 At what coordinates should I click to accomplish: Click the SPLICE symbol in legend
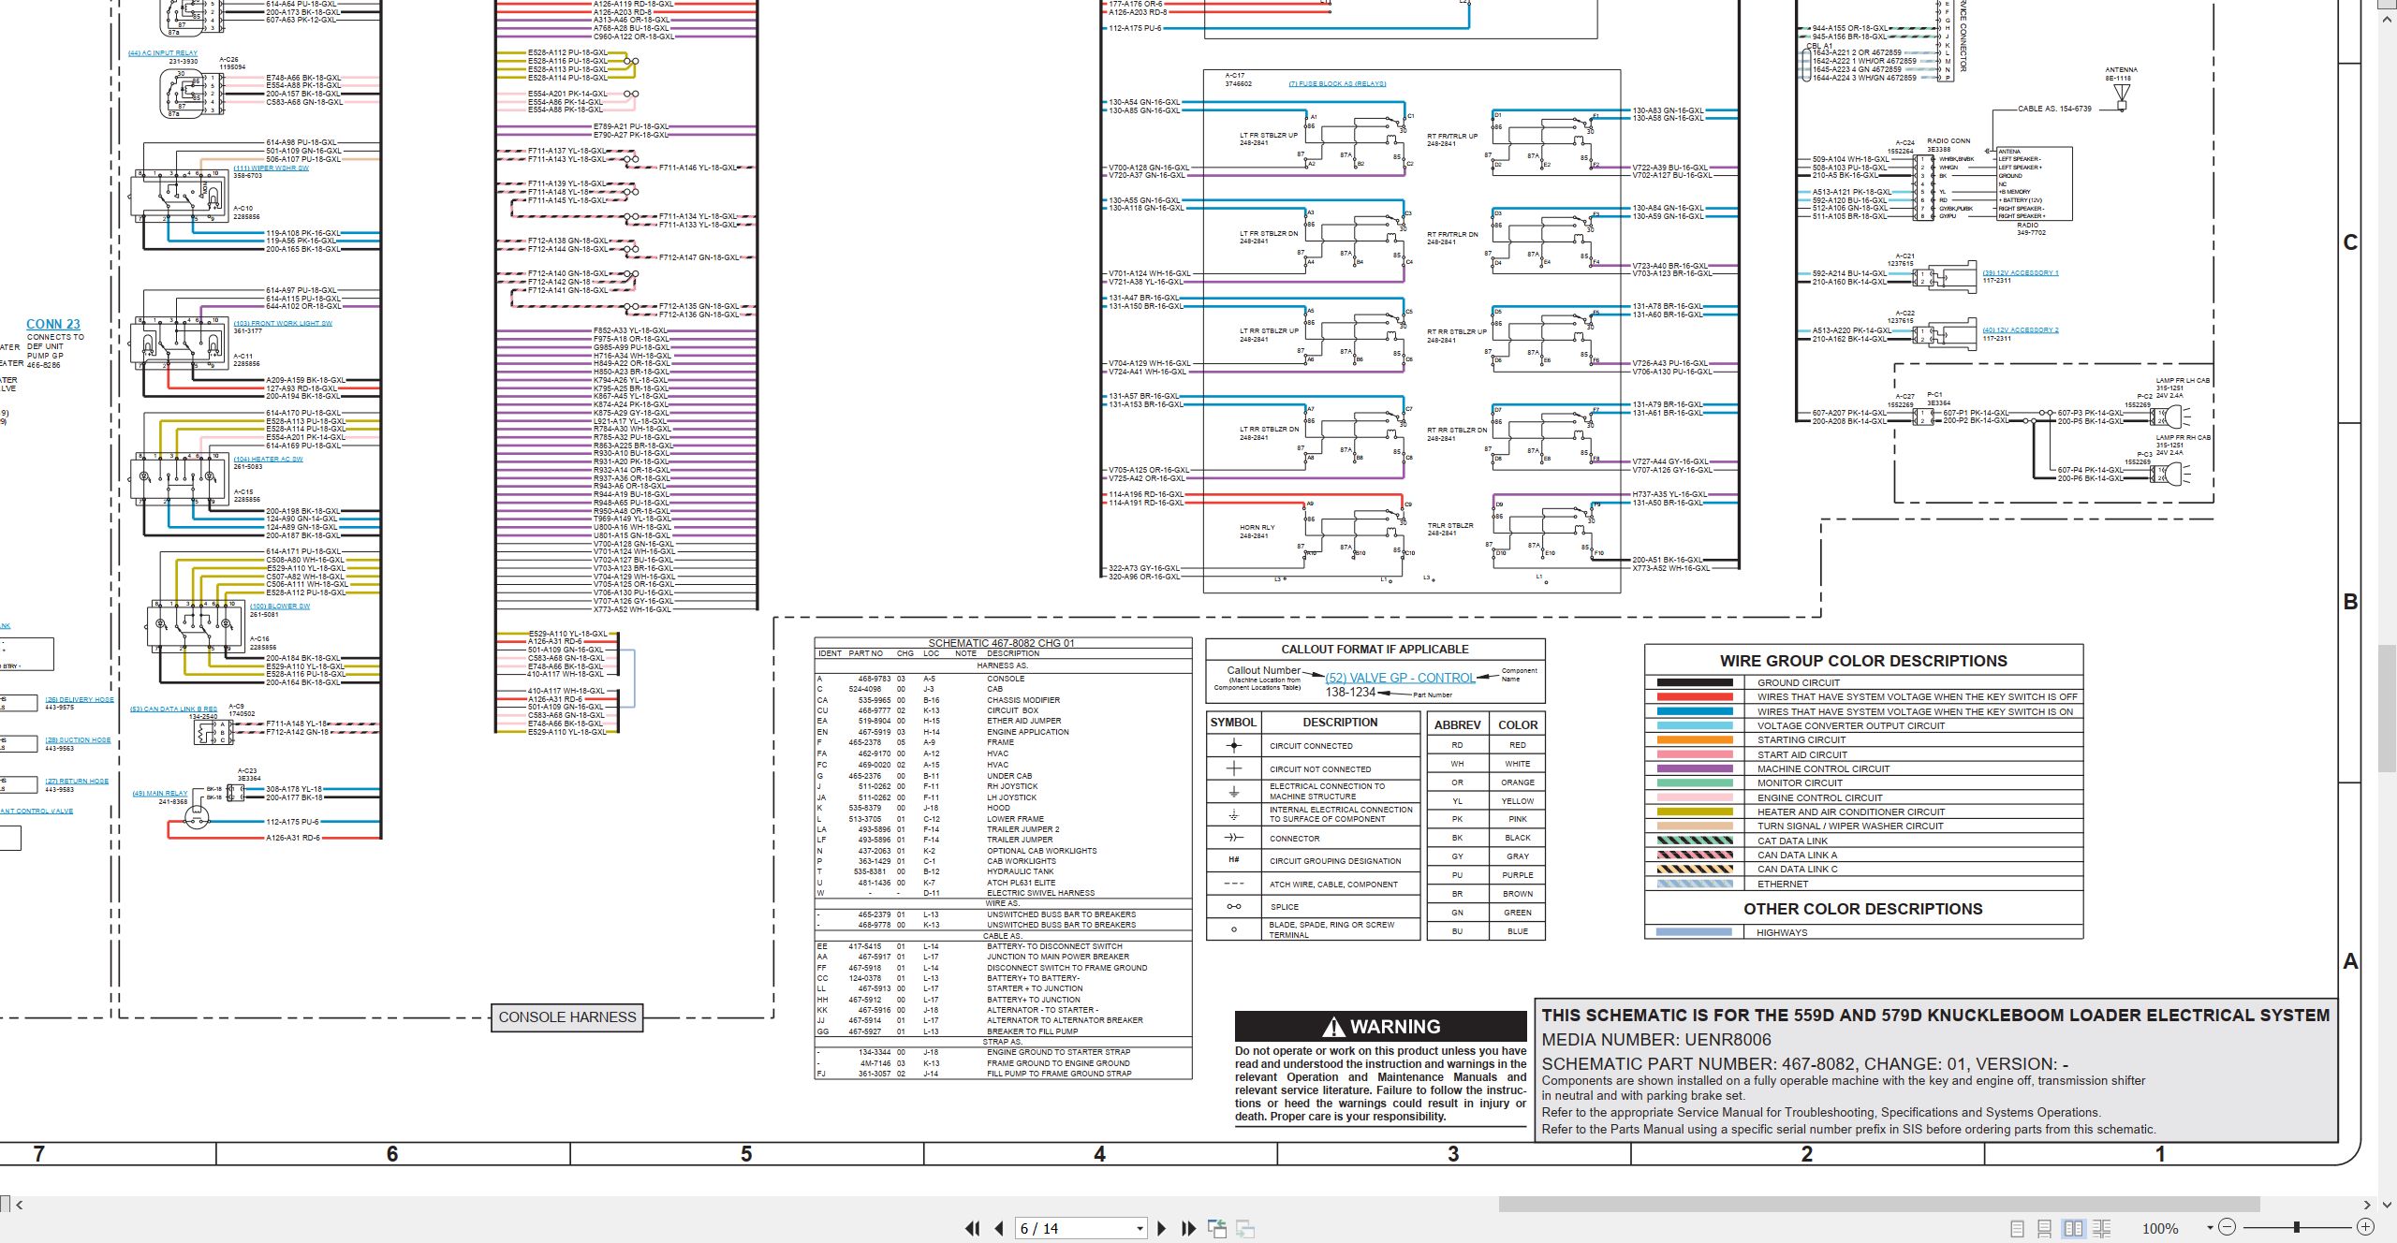coord(1234,907)
